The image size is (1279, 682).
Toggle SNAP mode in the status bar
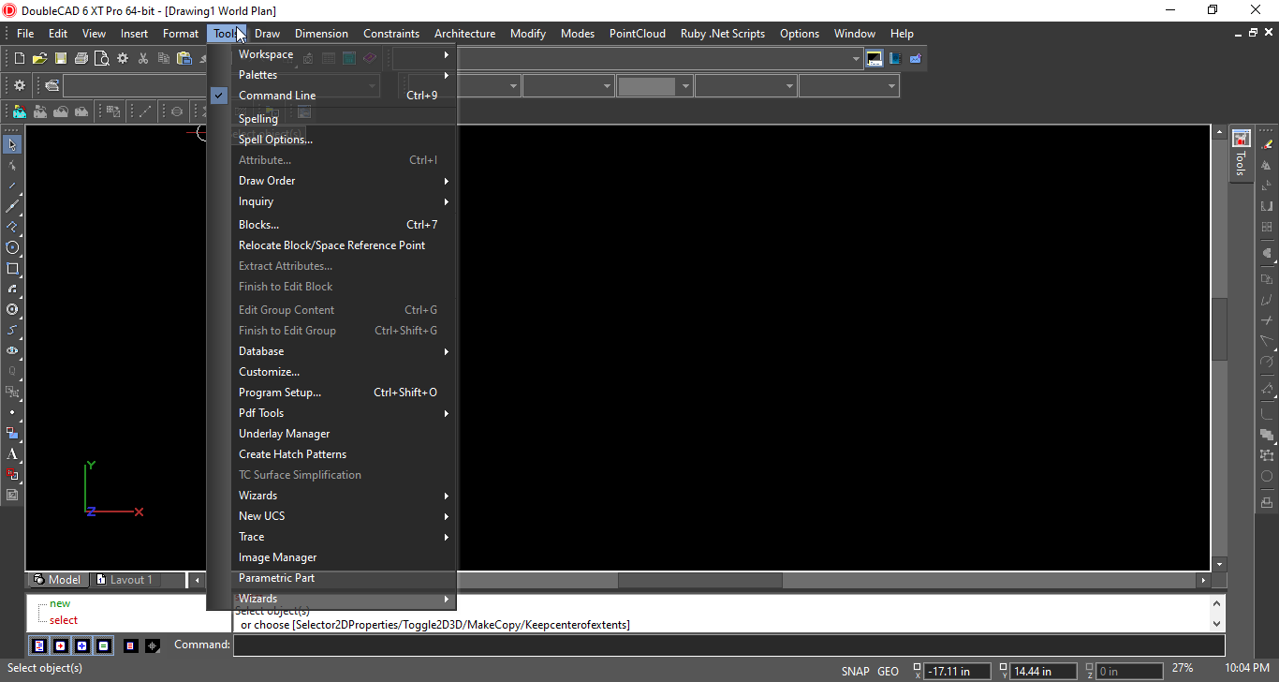[x=856, y=671]
